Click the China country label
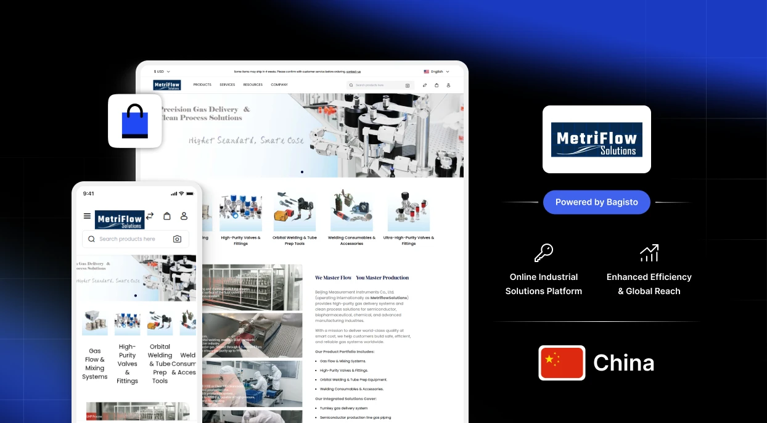Screen dimensions: 767x423 point(623,363)
